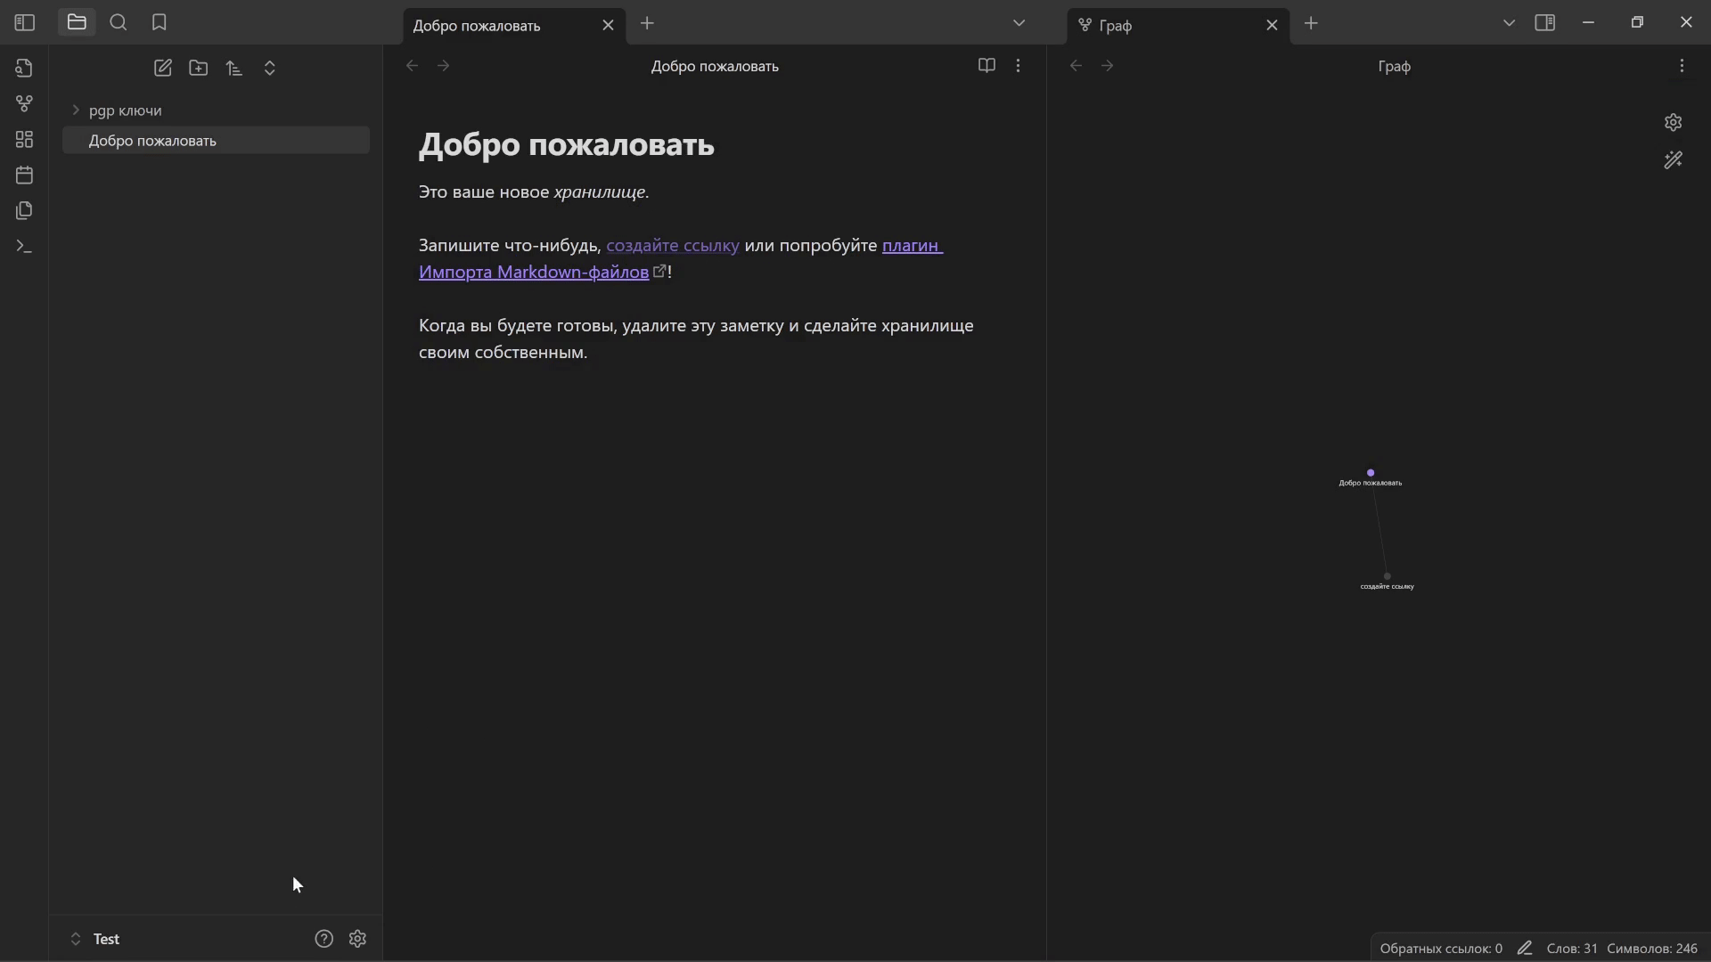Expand or collapse all folders icon
This screenshot has width=1711, height=962.
coord(270,69)
